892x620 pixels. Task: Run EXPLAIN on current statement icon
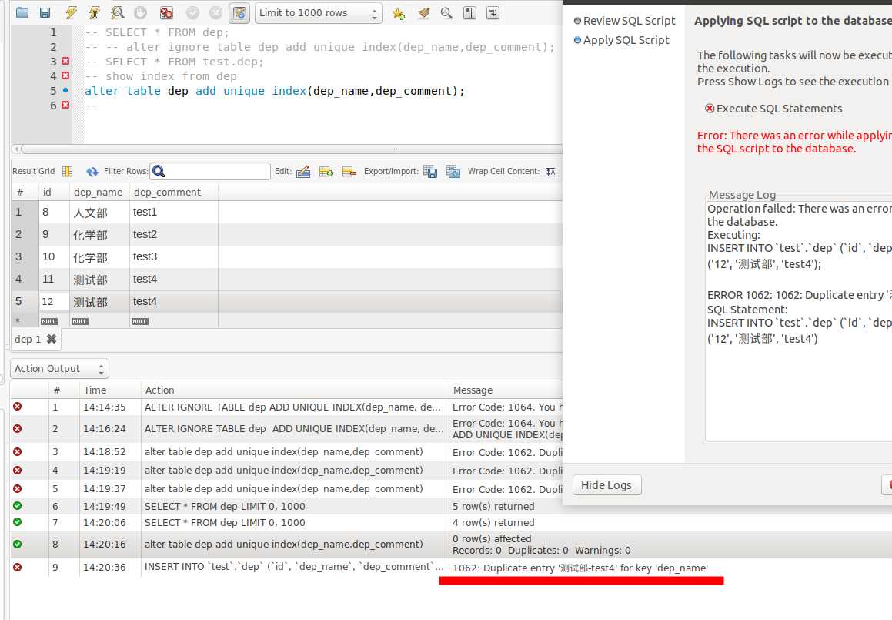pos(117,12)
